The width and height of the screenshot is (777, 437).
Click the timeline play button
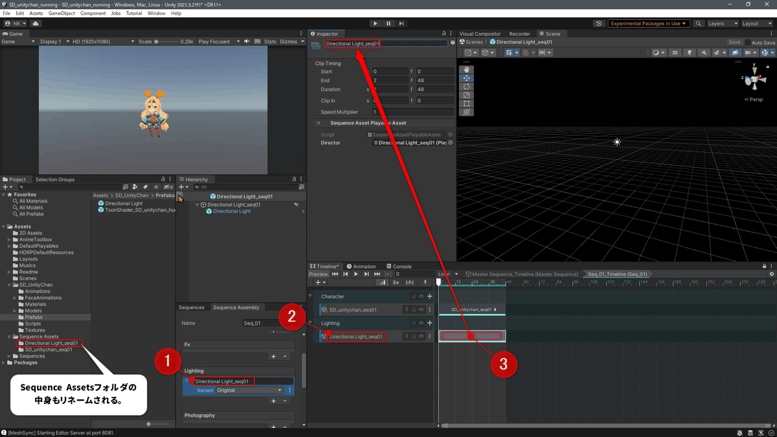tap(356, 274)
